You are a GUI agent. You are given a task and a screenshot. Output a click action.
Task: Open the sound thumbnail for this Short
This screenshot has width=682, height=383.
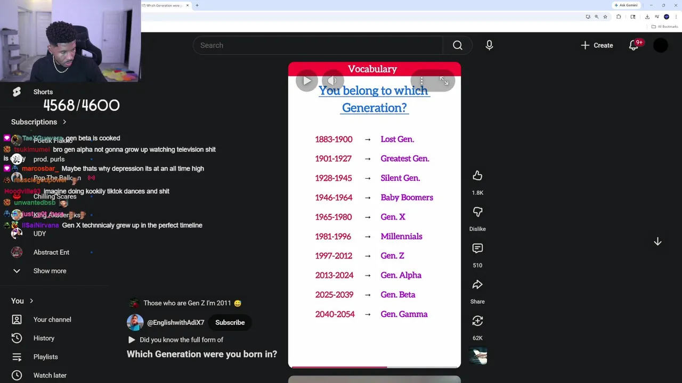coord(478,356)
